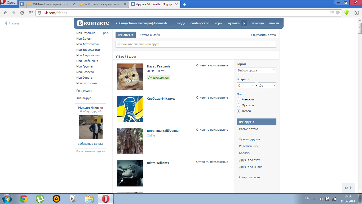Open the Opera menu button

click(x=9, y=3)
